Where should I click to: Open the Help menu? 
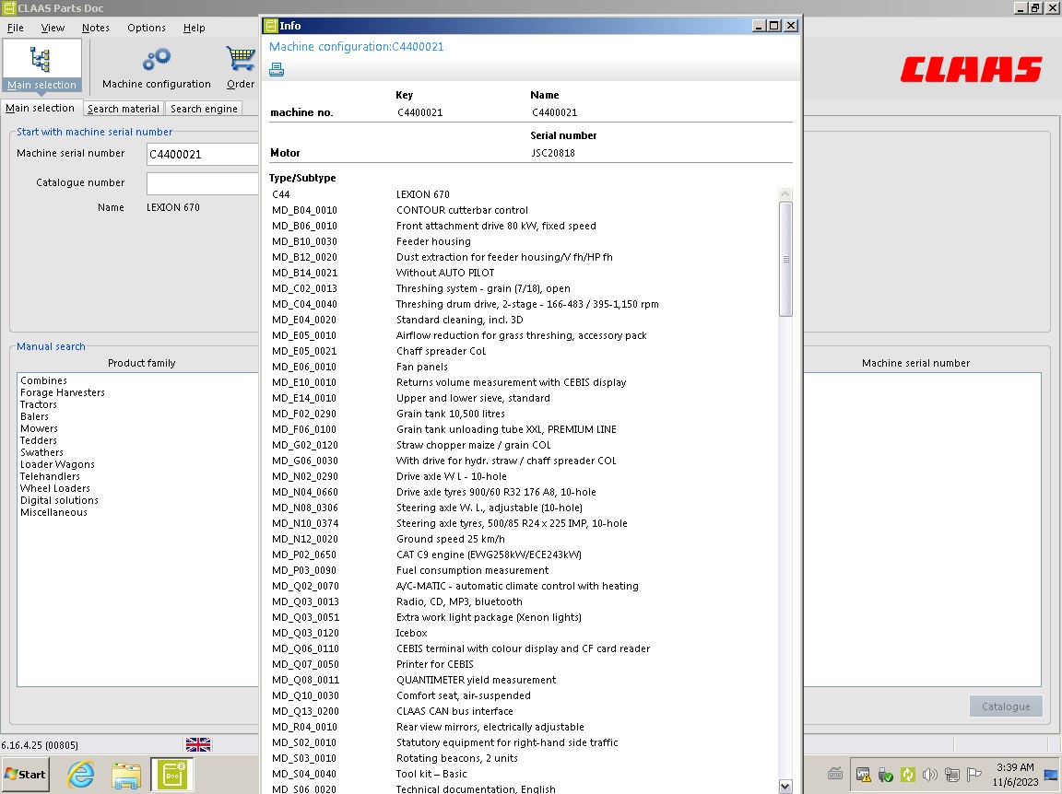click(x=194, y=28)
